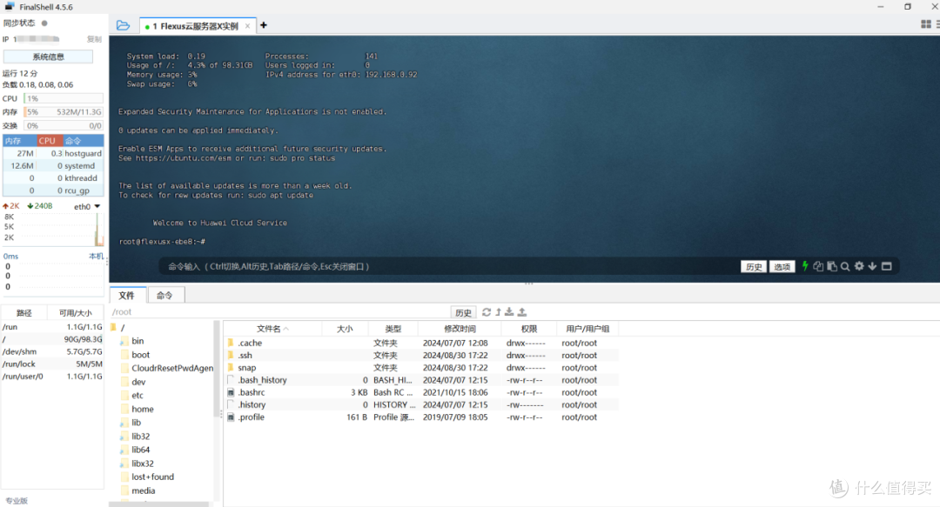Select the CPU tab in the process monitor panel
Viewport: 940px width, 507px height.
point(47,140)
